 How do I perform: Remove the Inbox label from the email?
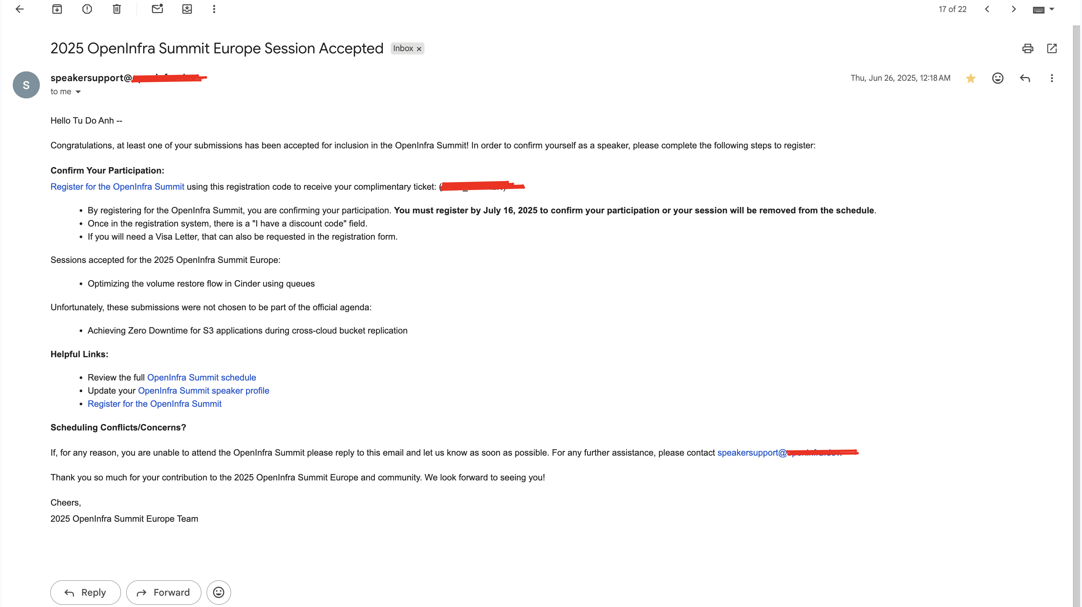[419, 48]
